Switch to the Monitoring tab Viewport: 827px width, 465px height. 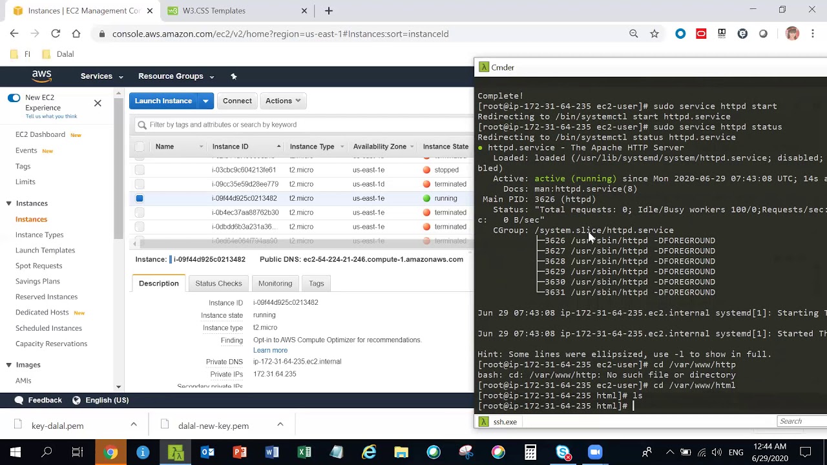pos(275,284)
